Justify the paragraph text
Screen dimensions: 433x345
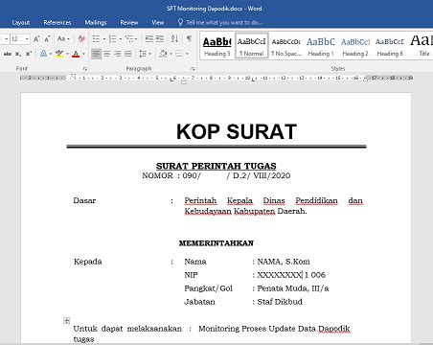coord(128,54)
